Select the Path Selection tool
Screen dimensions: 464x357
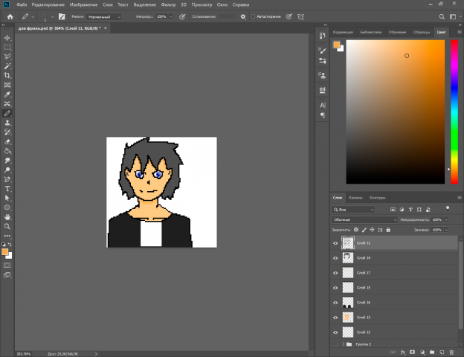7,199
